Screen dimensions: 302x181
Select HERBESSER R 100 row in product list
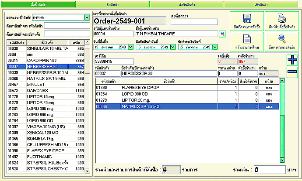[46, 72]
